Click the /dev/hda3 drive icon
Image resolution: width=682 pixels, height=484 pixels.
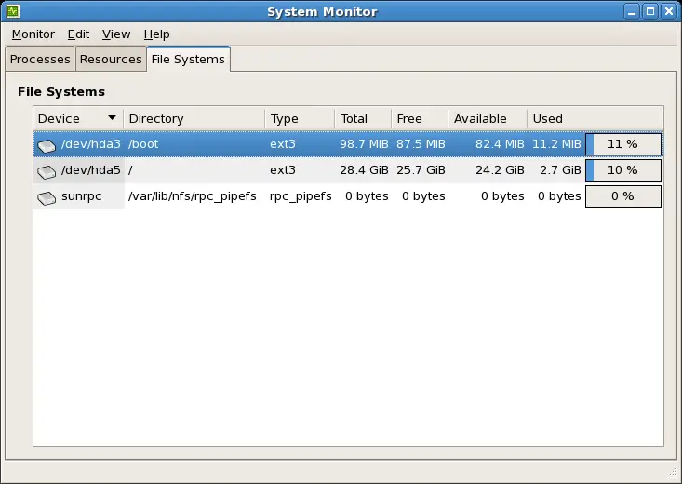pos(47,145)
